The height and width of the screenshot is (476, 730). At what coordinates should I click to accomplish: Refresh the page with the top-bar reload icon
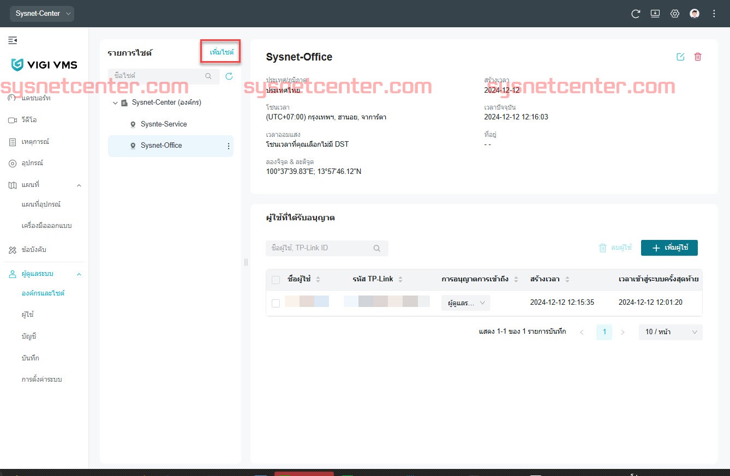[636, 14]
